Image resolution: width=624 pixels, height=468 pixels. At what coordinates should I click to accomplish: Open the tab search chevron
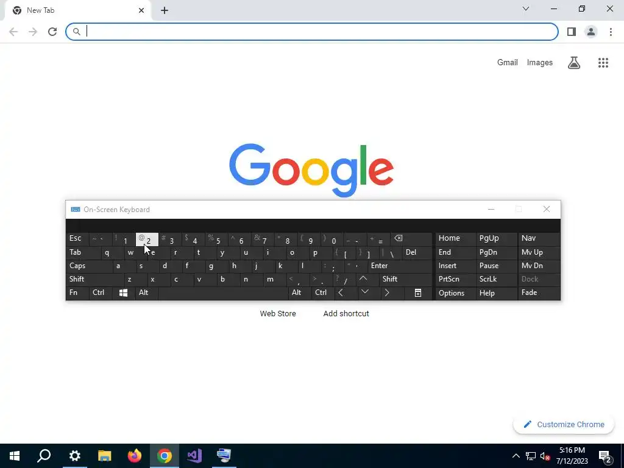pyautogui.click(x=526, y=9)
